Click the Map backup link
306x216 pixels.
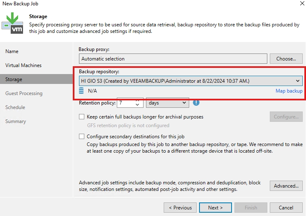[289, 91]
